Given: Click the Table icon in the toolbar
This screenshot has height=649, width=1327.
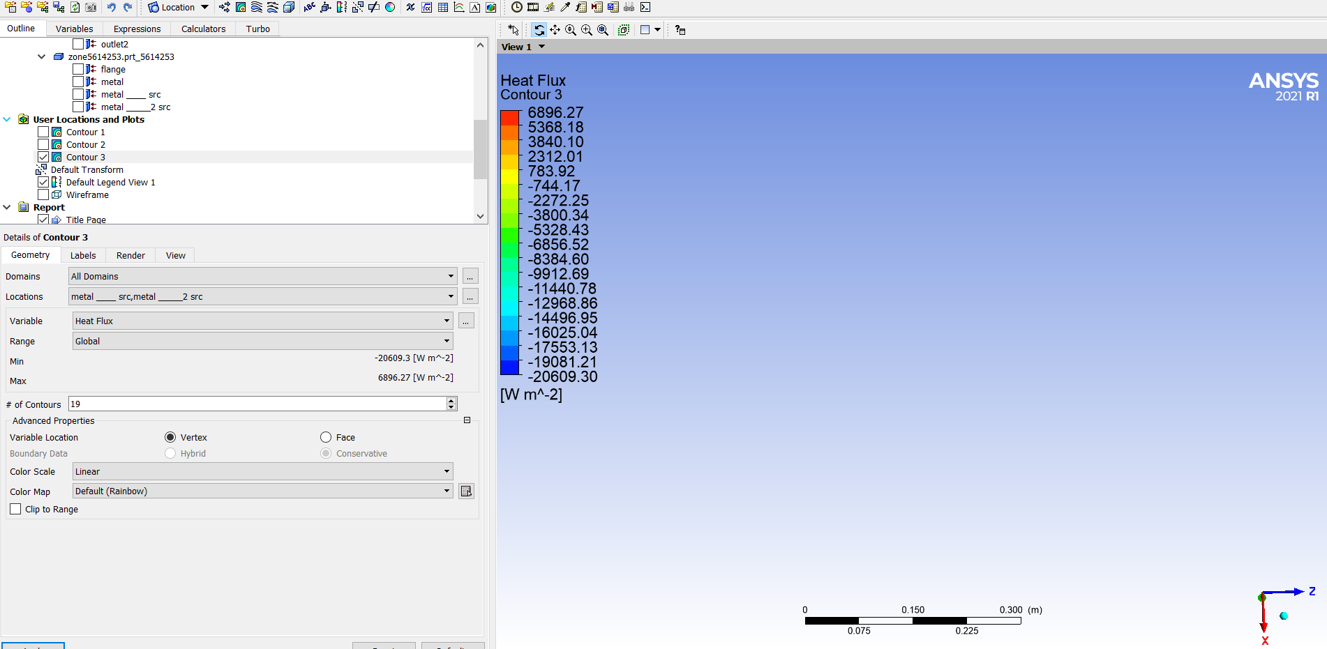Looking at the screenshot, I should 443,8.
